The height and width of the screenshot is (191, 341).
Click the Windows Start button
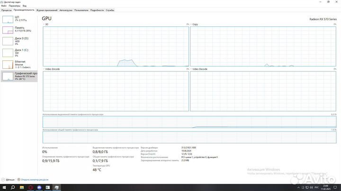click(4, 187)
